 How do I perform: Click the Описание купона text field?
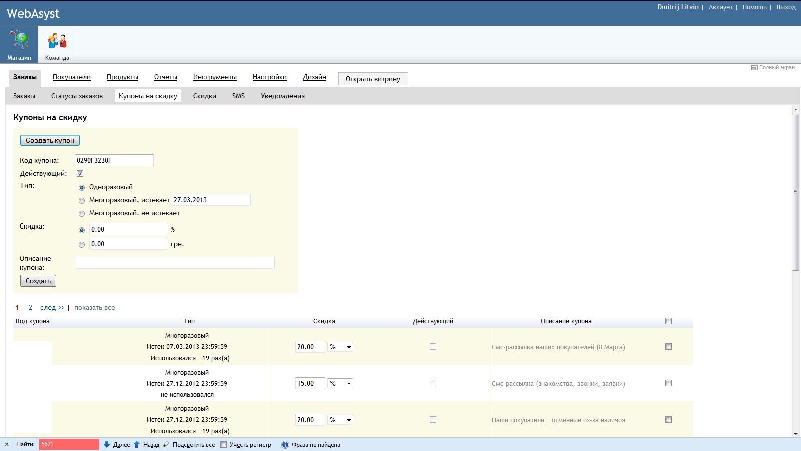coord(175,263)
